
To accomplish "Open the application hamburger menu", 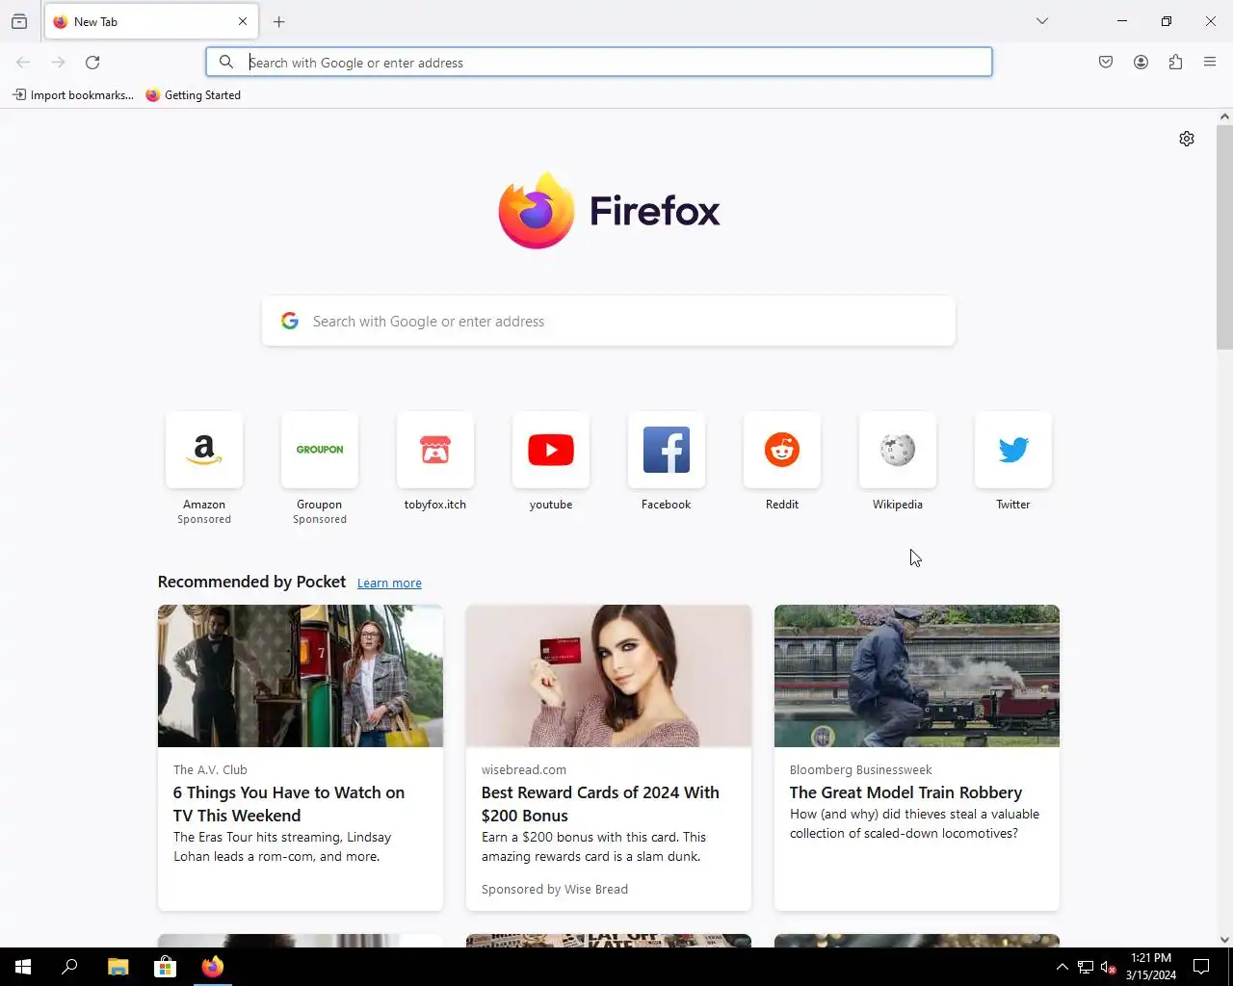I will (1210, 63).
